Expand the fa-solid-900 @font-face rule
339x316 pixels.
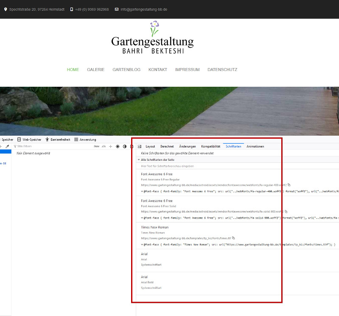pyautogui.click(x=142, y=218)
